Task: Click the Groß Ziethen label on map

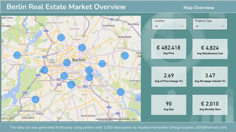Action: click(88, 116)
